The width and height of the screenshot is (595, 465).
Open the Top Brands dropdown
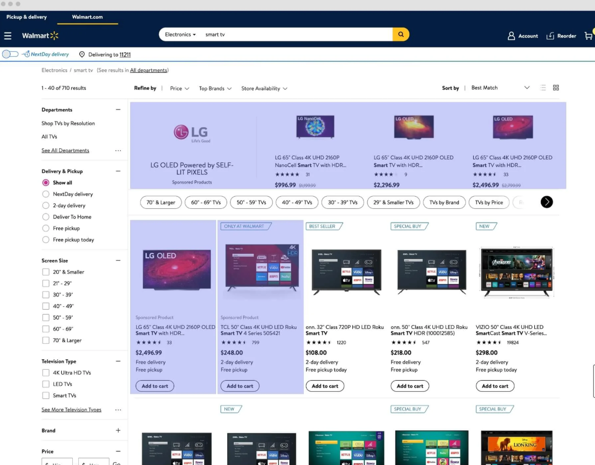tap(215, 88)
